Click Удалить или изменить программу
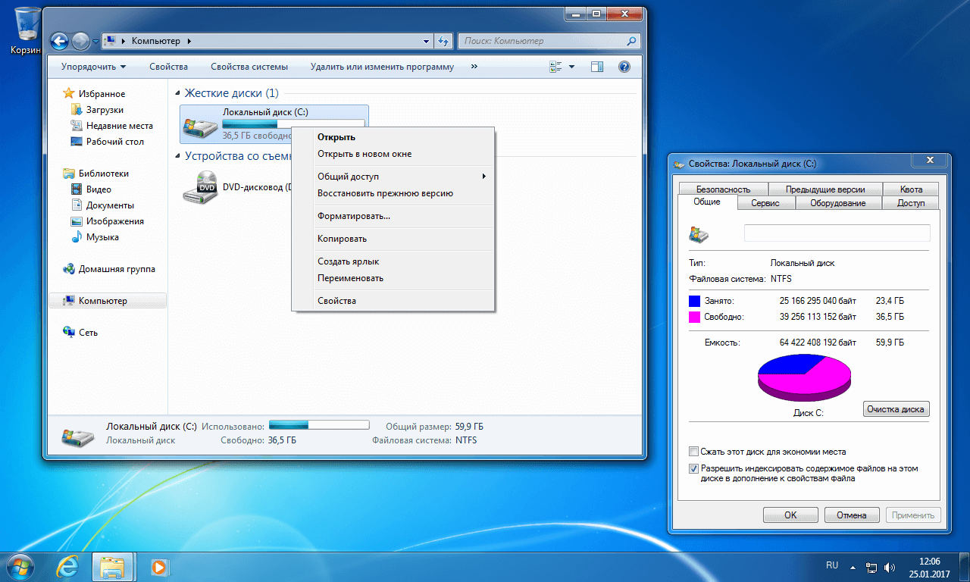The image size is (970, 582). click(x=382, y=67)
